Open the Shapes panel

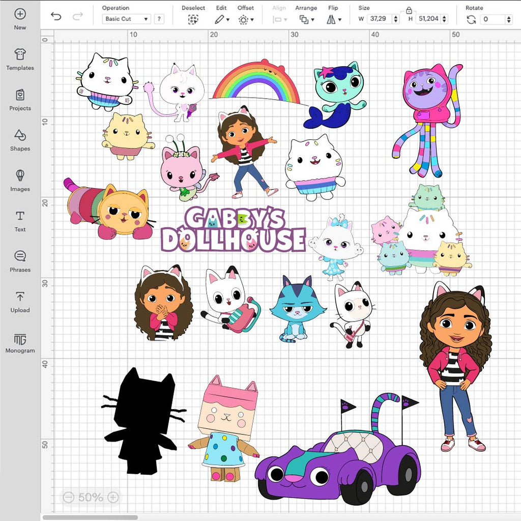[20, 140]
